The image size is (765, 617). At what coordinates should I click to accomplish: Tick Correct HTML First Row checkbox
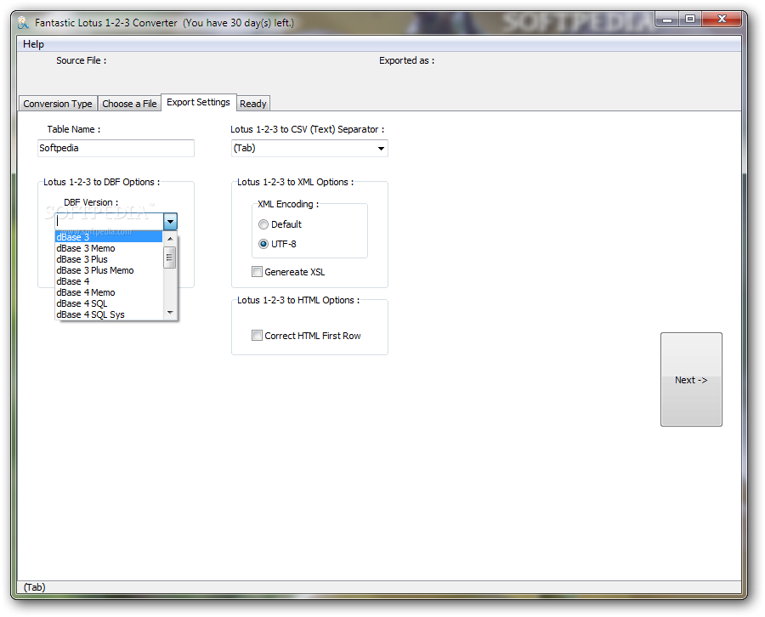pyautogui.click(x=257, y=336)
